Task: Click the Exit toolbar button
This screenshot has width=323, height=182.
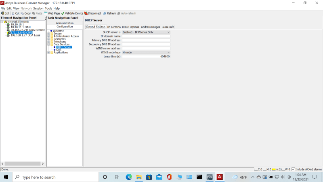Action: click(x=5, y=13)
